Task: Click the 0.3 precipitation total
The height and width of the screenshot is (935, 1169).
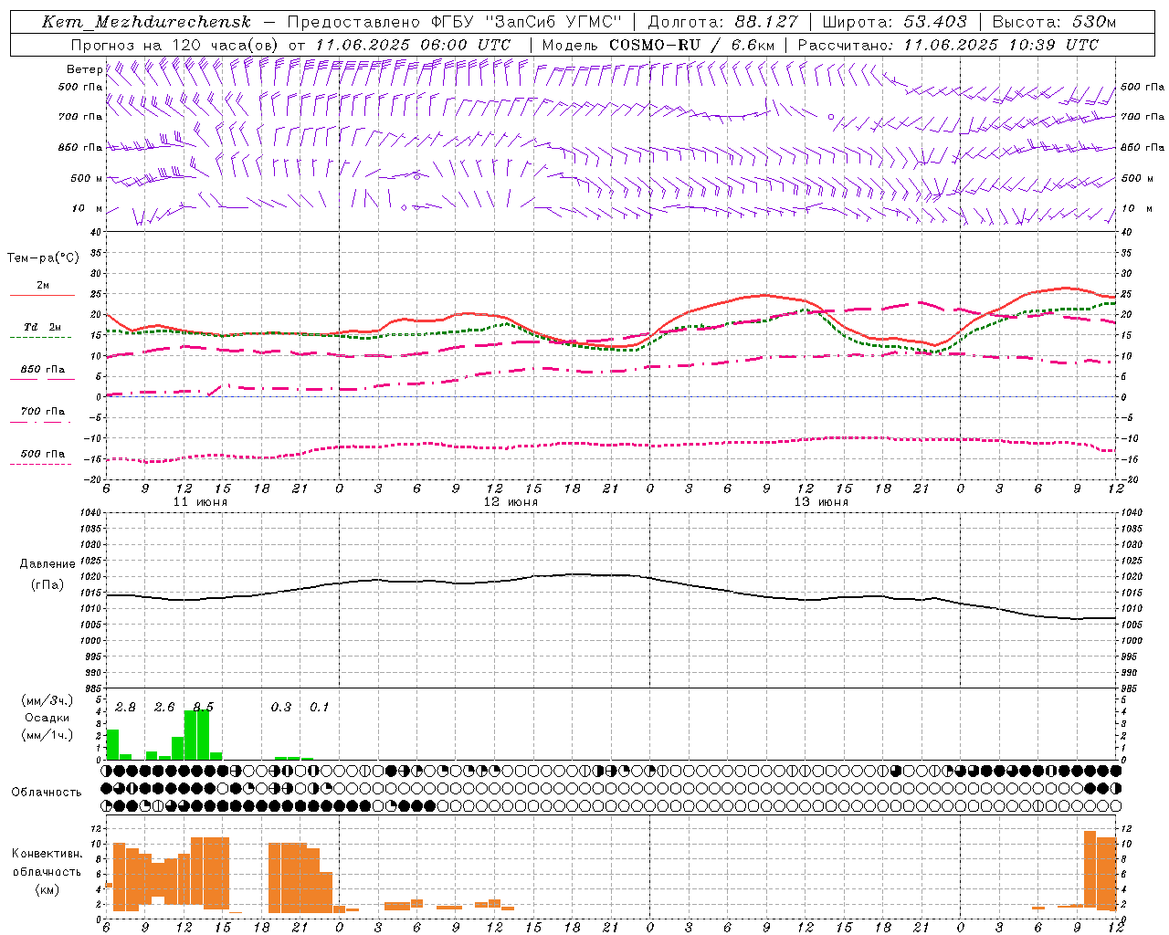Action: coord(281,707)
